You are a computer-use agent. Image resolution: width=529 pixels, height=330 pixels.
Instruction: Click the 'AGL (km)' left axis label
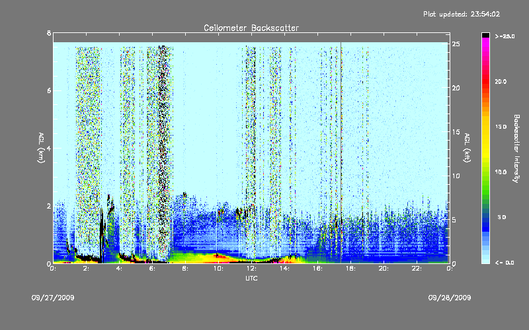(41, 148)
